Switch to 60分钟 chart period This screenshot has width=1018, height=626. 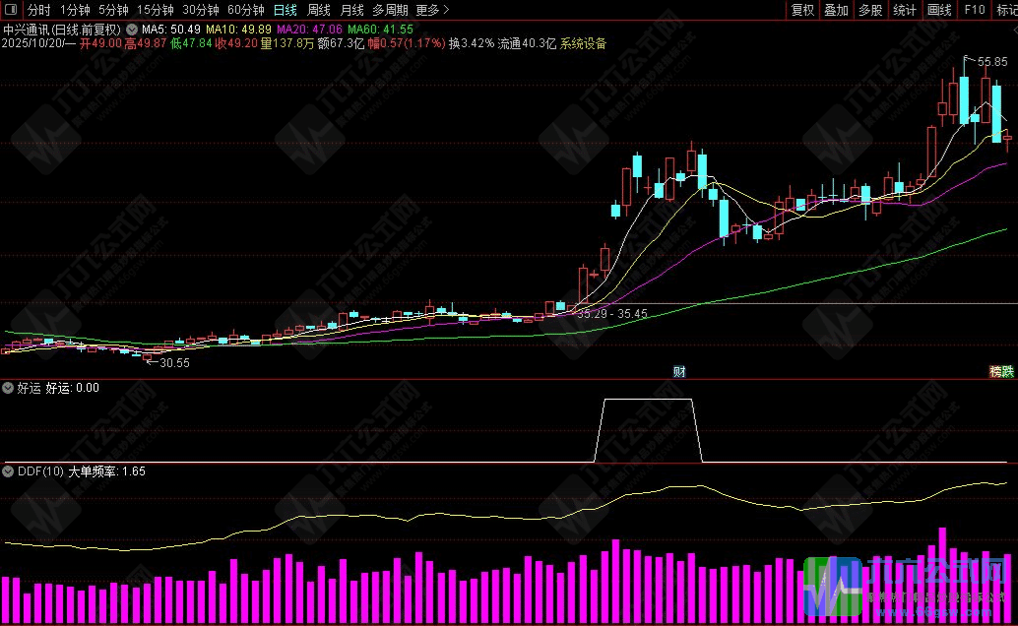click(x=246, y=10)
